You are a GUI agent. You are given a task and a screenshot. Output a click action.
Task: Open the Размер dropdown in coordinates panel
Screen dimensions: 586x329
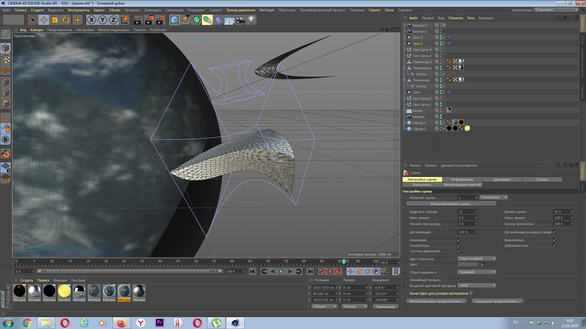point(355,307)
